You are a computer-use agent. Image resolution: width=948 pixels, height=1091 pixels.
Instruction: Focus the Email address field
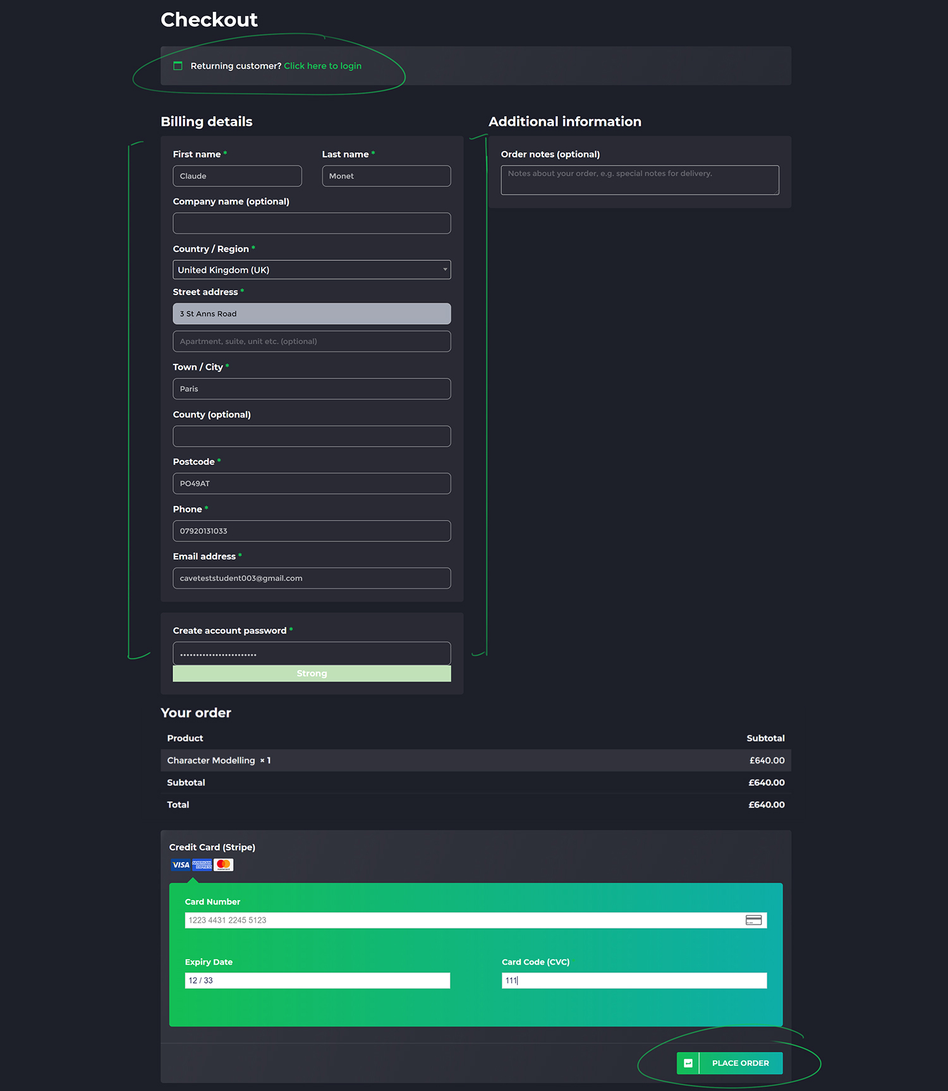click(x=312, y=579)
